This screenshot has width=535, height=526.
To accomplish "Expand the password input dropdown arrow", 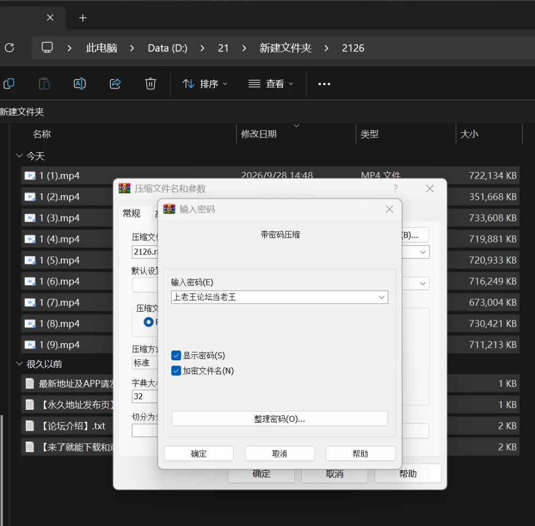I will tap(381, 297).
